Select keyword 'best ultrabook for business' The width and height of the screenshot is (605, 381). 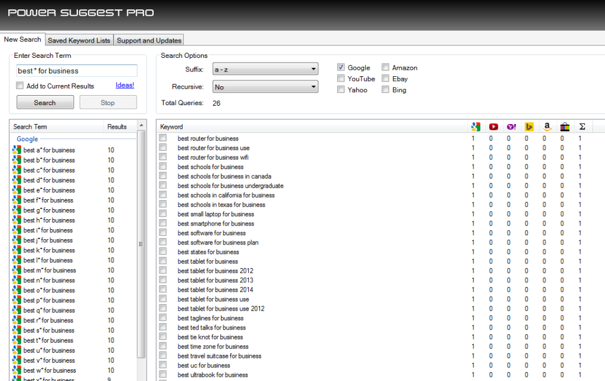point(213,375)
